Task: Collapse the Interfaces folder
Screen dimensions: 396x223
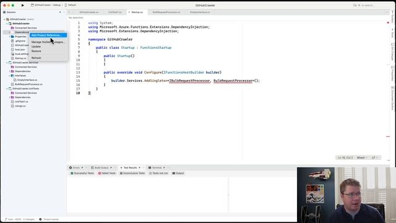Action: coord(10,76)
